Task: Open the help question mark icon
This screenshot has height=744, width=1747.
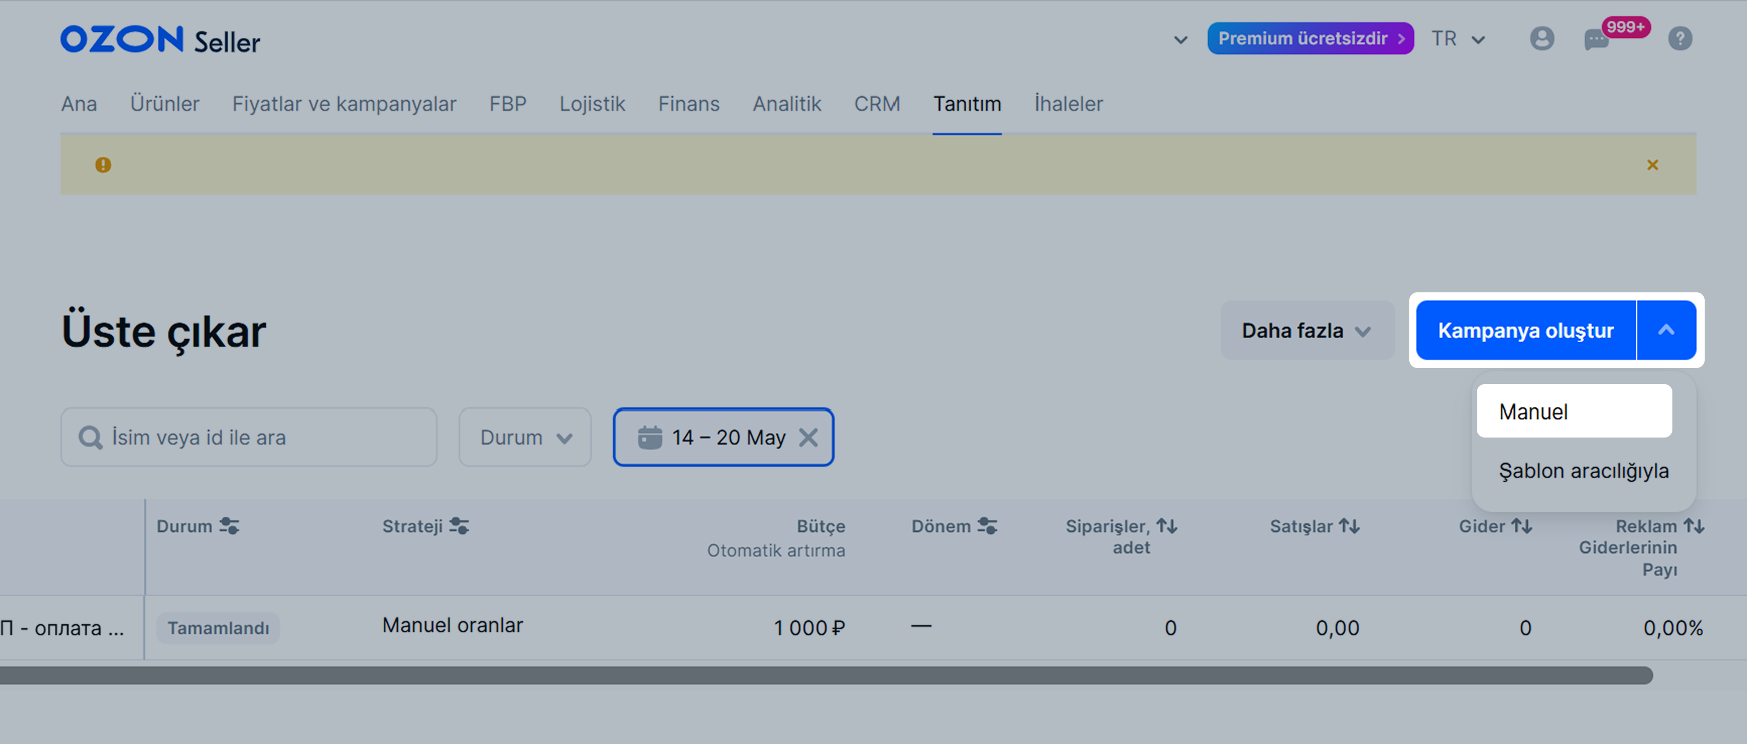Action: [x=1680, y=39]
